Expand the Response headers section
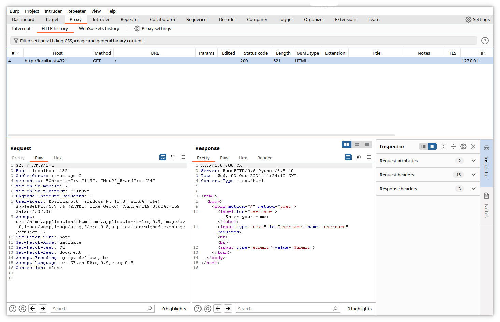Screen dimensions: 500x322 [474, 189]
